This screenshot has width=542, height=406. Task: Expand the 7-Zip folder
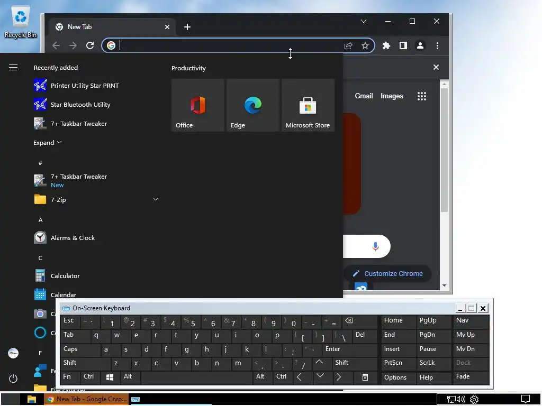pos(96,199)
